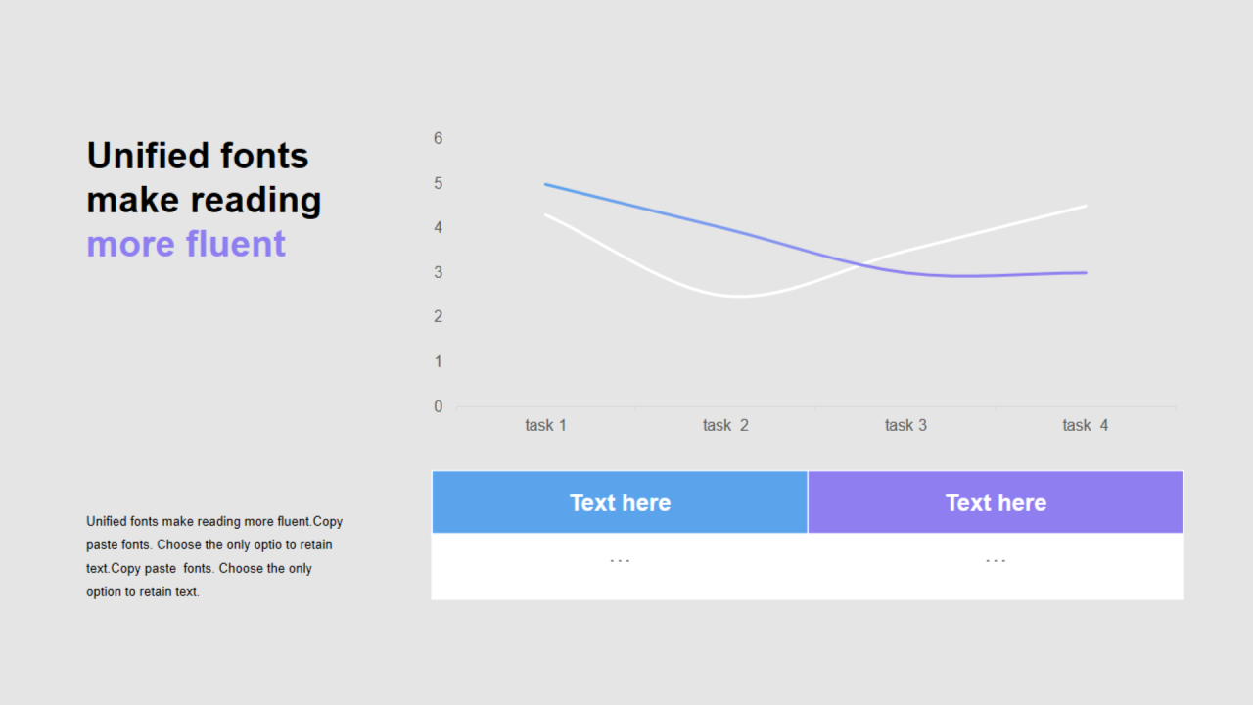This screenshot has height=705, width=1253.
Task: Click the purple 'Text here' table header
Action: coord(996,502)
